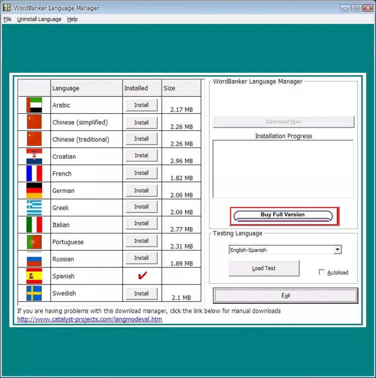Install the Arabic language
This screenshot has width=376, height=378.
point(142,105)
